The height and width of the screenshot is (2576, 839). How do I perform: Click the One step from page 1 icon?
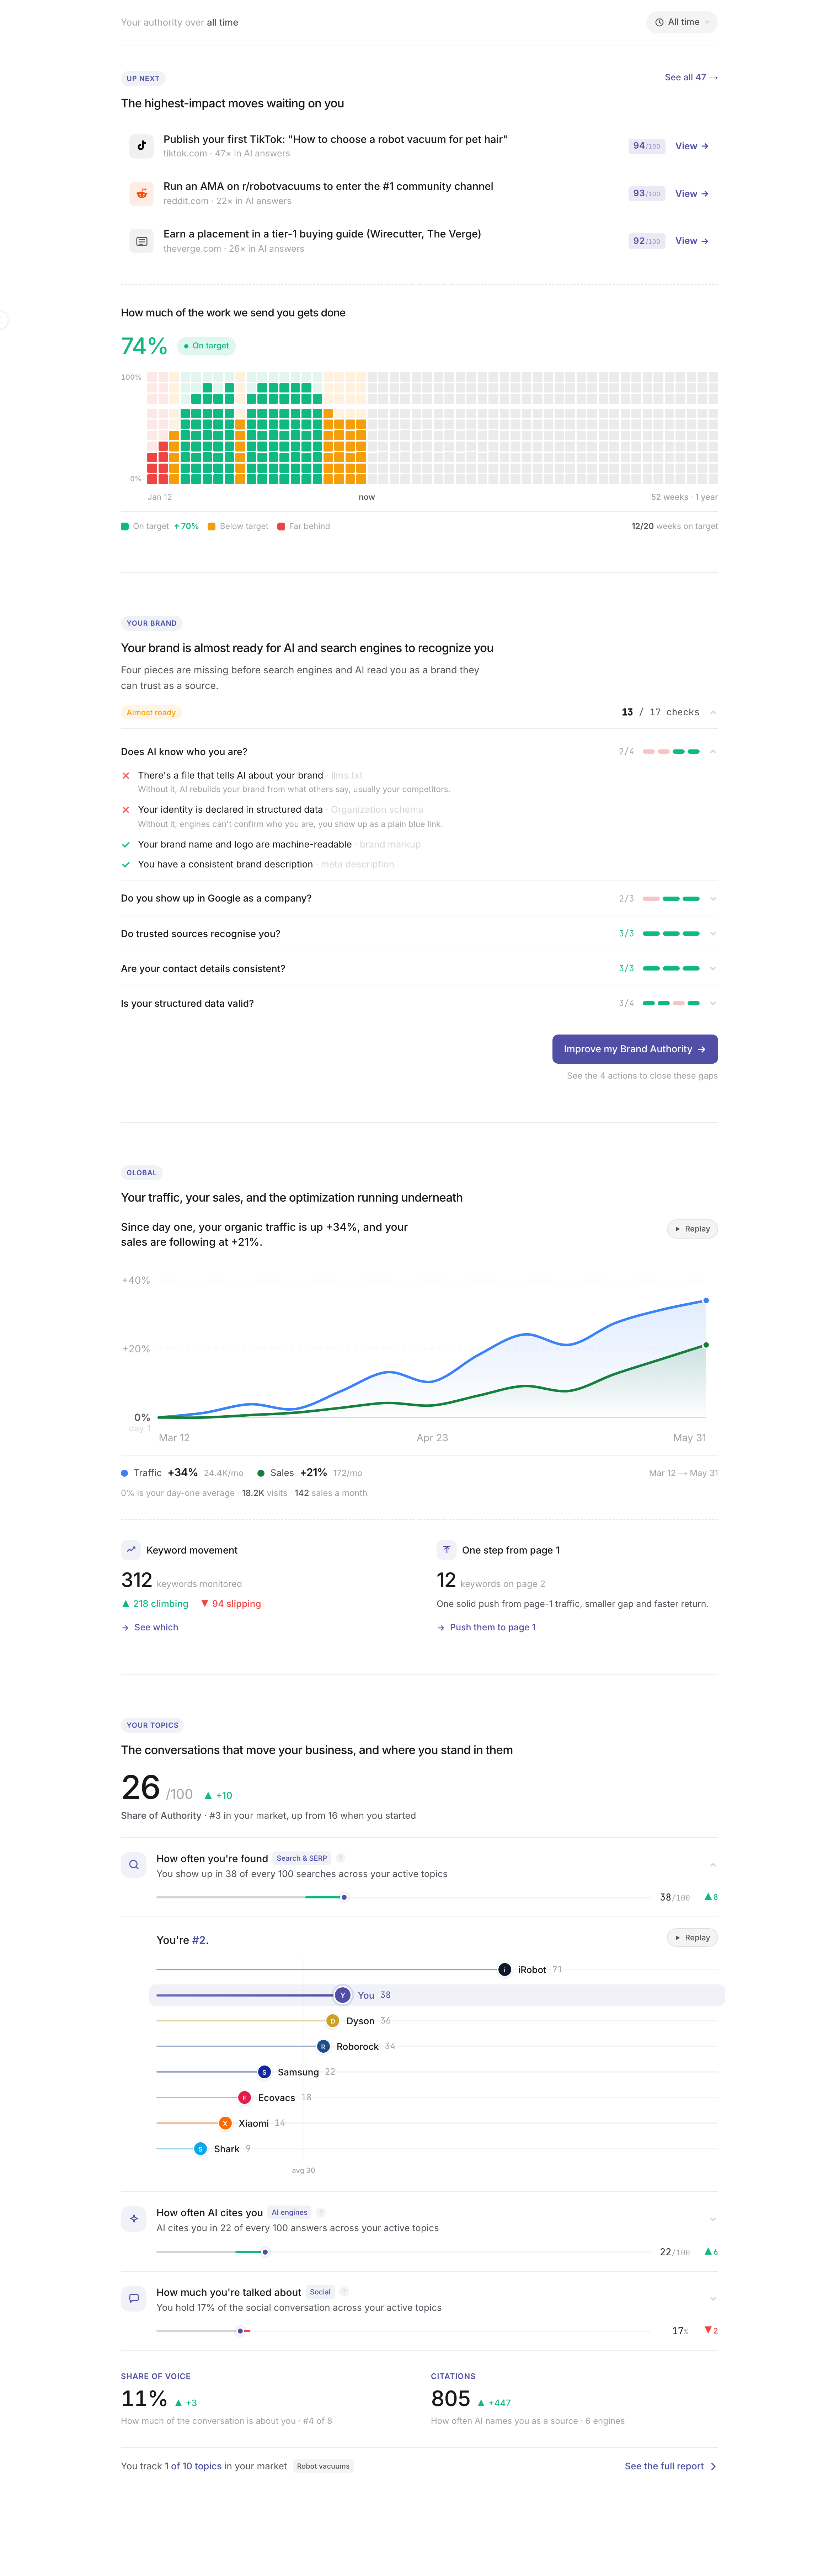(446, 1550)
